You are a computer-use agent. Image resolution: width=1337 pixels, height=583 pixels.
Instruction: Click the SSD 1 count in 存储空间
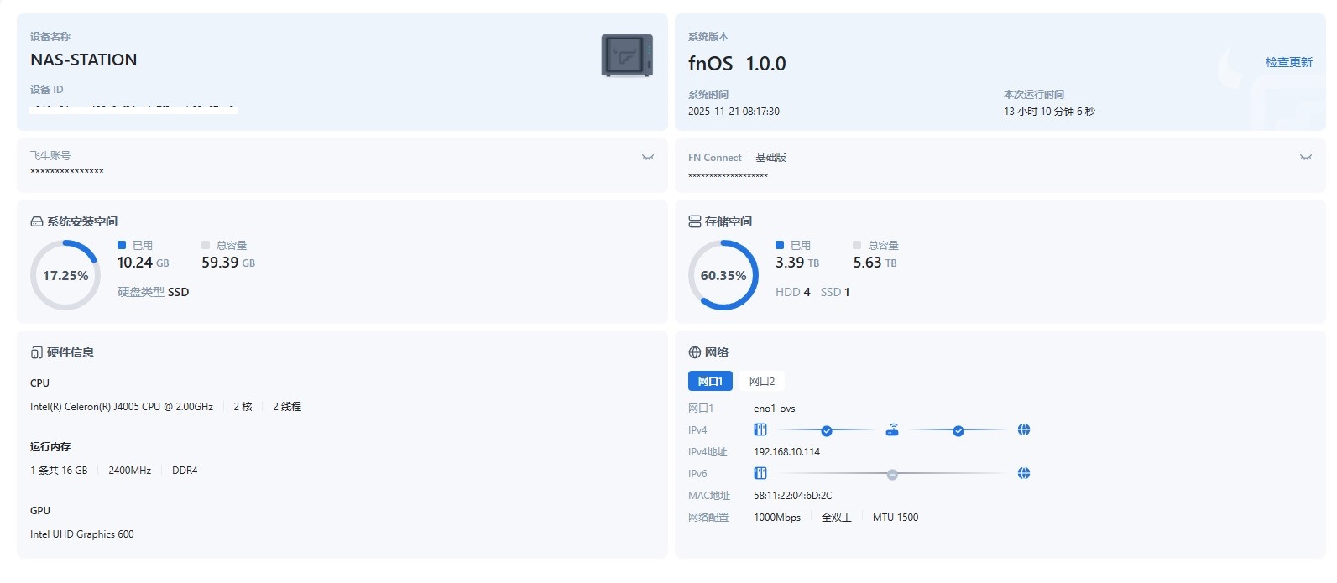(x=835, y=292)
